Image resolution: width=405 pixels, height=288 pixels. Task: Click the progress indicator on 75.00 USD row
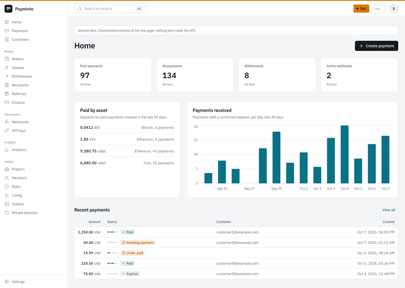tap(112, 274)
